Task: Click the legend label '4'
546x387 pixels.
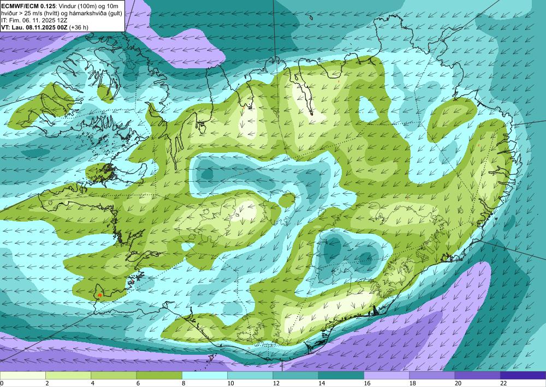Action: click(93, 383)
